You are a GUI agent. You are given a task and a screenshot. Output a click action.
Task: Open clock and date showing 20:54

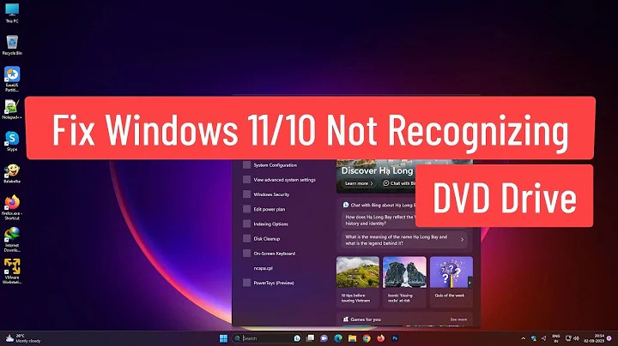tap(594, 338)
